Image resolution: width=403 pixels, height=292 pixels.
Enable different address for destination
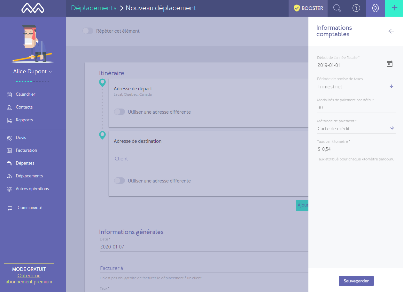(x=120, y=181)
